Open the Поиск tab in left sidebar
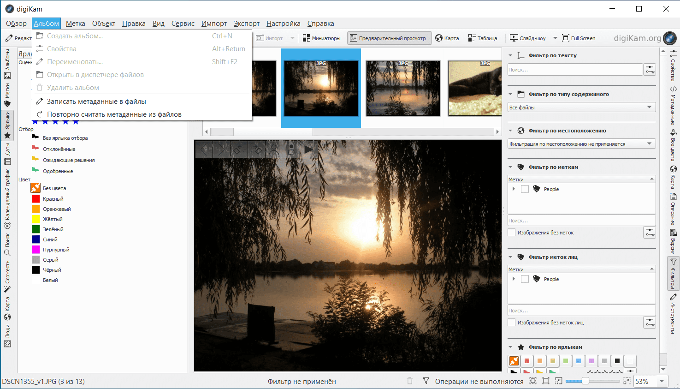Image resolution: width=680 pixels, height=389 pixels. pos(7,245)
